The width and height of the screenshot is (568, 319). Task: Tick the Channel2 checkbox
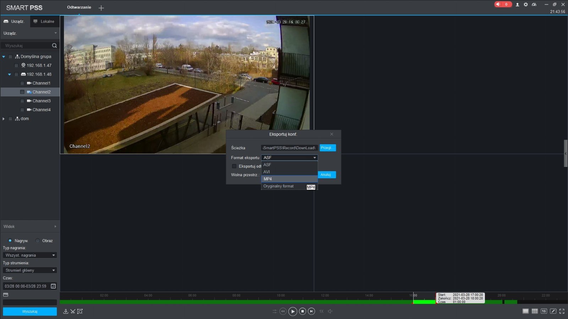[22, 92]
